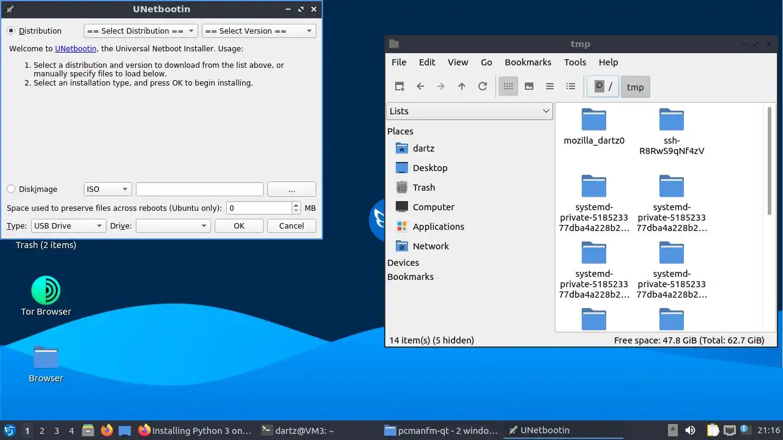
Task: Select the Distribution radio button
Action: (11, 31)
